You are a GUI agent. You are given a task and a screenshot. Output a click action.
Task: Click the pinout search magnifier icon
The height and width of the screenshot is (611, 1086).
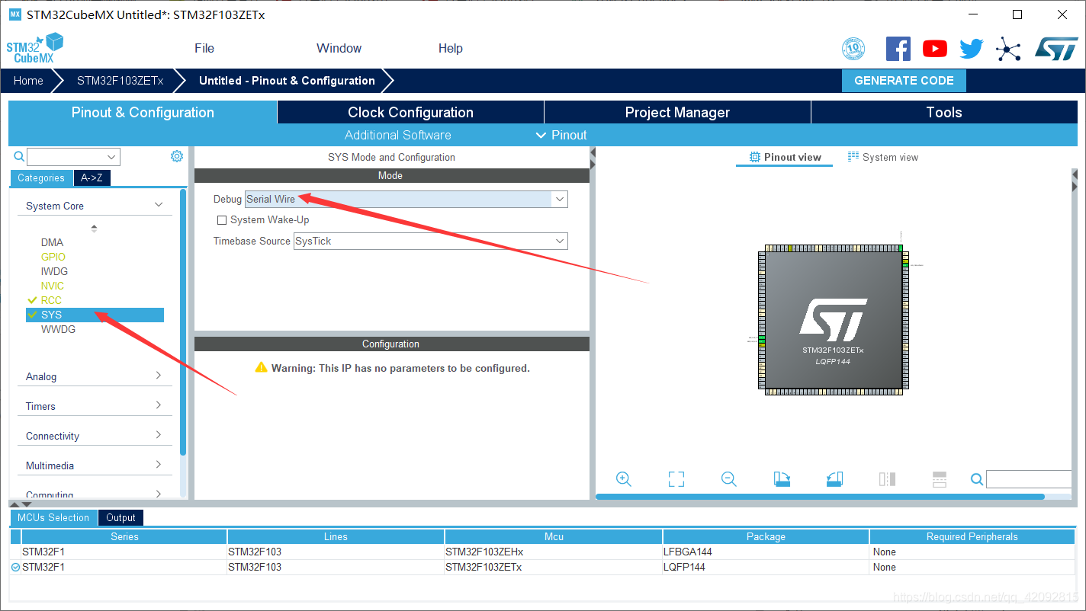tap(976, 479)
